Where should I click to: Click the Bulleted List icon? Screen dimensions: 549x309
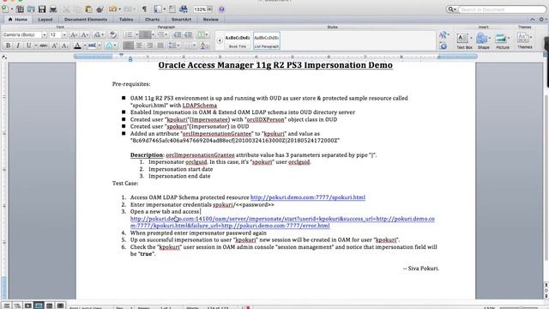pos(129,34)
